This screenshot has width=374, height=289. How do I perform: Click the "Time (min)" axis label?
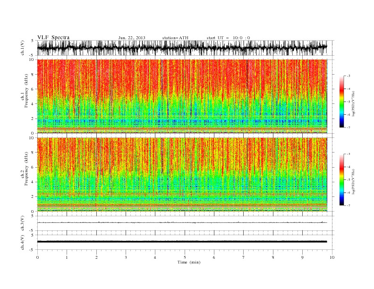pyautogui.click(x=189, y=262)
